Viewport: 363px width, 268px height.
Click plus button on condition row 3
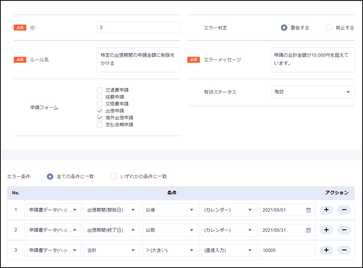coord(326,250)
